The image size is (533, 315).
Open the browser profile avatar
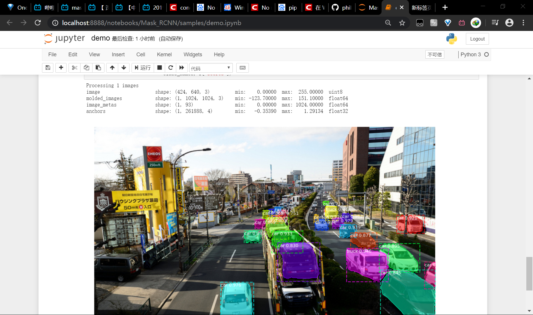[x=509, y=23]
